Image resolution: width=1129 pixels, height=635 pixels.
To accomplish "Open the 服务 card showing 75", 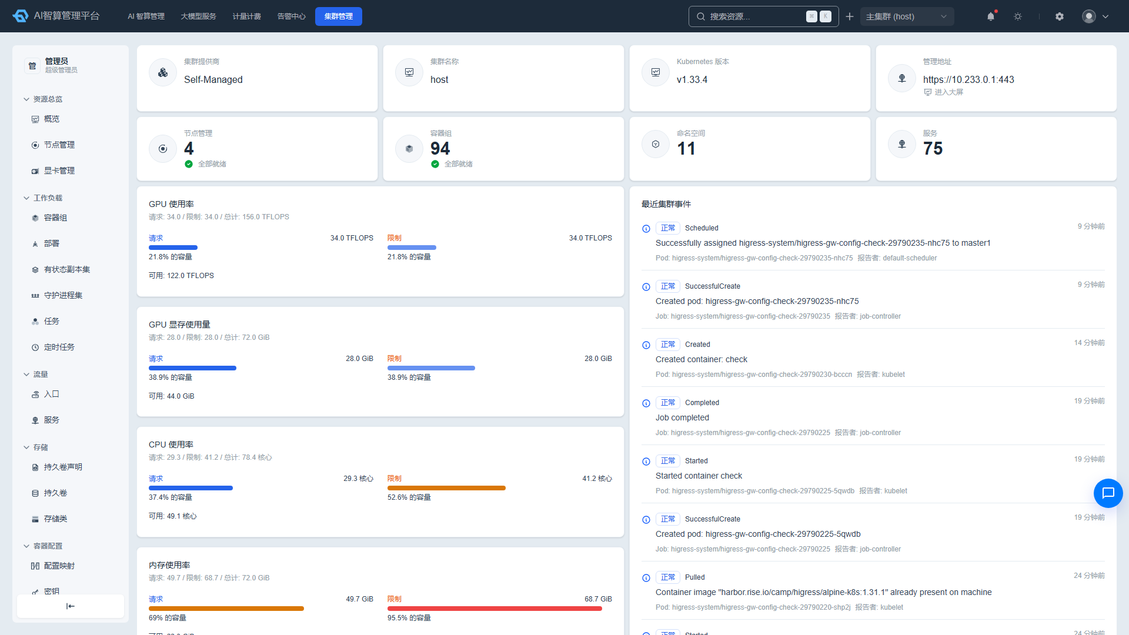I will (x=996, y=149).
